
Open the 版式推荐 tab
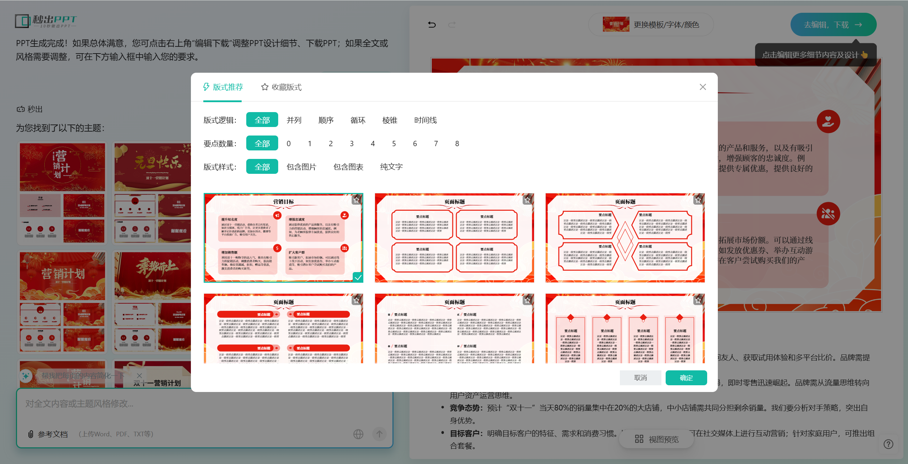click(223, 87)
